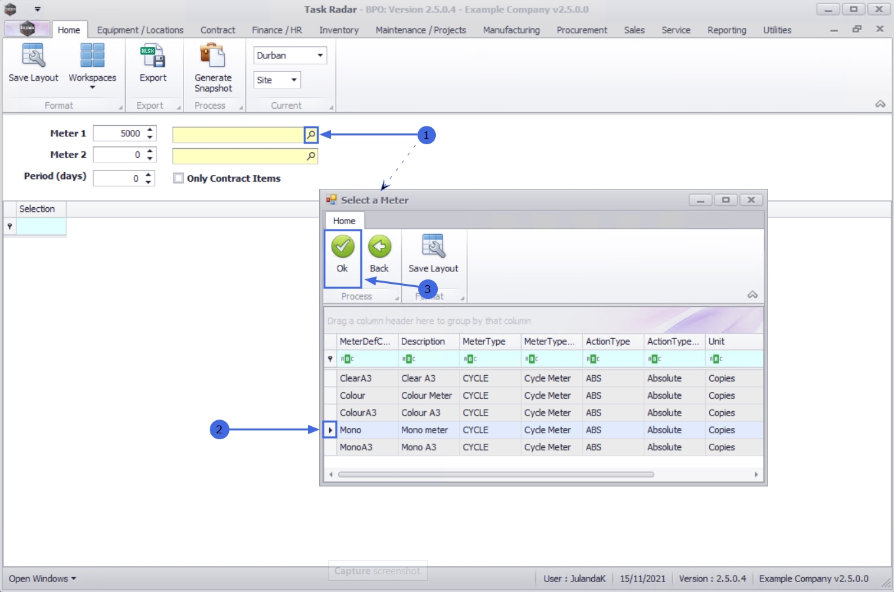This screenshot has height=592, width=894.
Task: Open the Meter 1 lookup search icon
Action: [311, 134]
